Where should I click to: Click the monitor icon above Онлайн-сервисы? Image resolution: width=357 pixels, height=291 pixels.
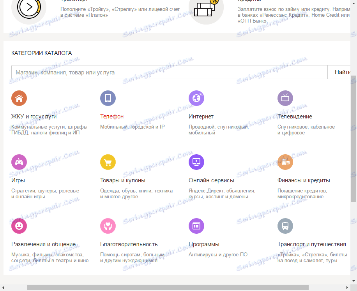(x=196, y=162)
